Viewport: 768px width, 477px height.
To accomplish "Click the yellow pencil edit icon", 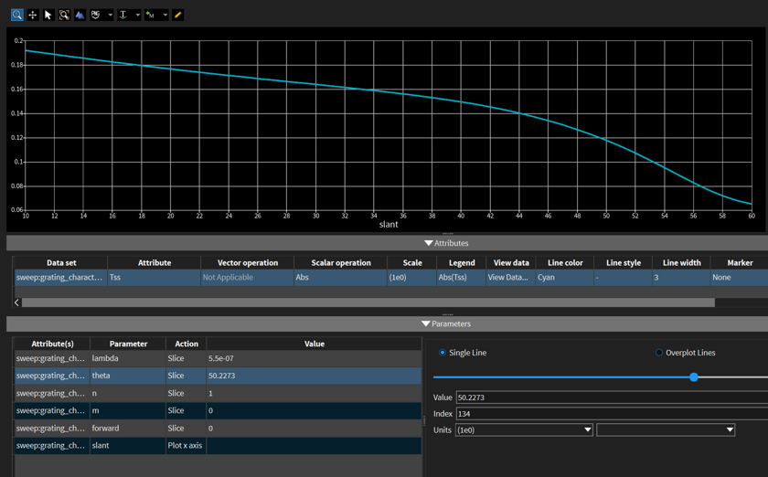I will [x=177, y=16].
